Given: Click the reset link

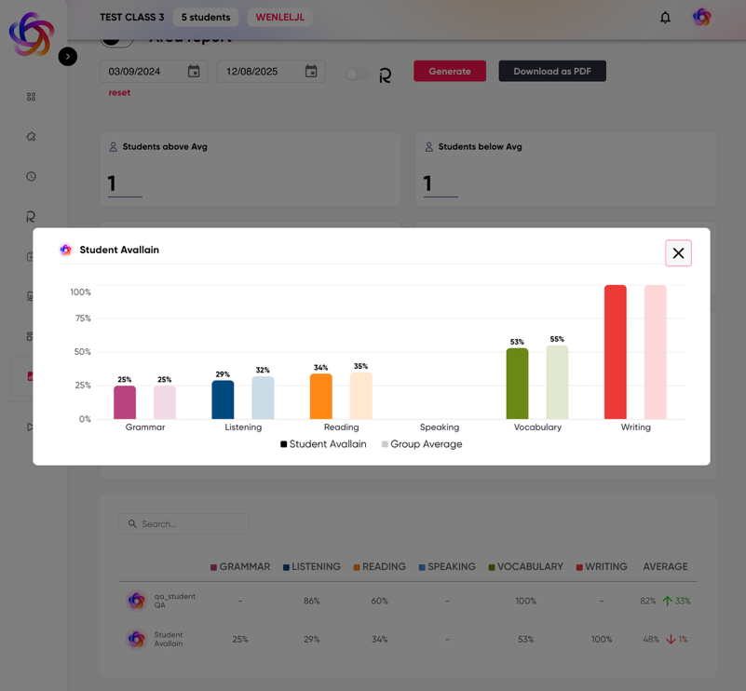Looking at the screenshot, I should coord(119,93).
